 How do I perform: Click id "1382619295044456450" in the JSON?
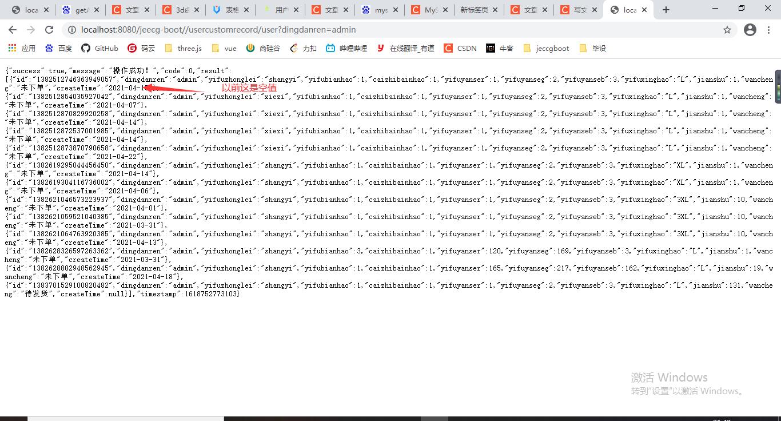[70, 165]
